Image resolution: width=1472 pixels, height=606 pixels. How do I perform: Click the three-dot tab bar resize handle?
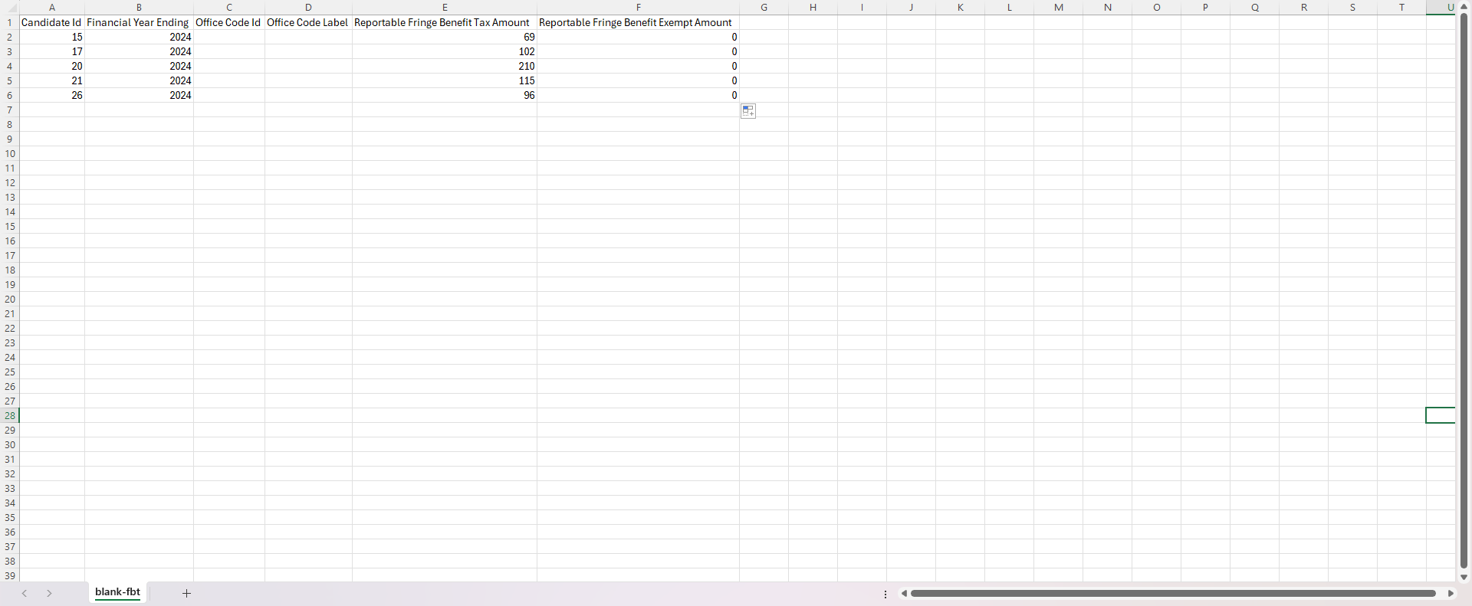tap(886, 594)
